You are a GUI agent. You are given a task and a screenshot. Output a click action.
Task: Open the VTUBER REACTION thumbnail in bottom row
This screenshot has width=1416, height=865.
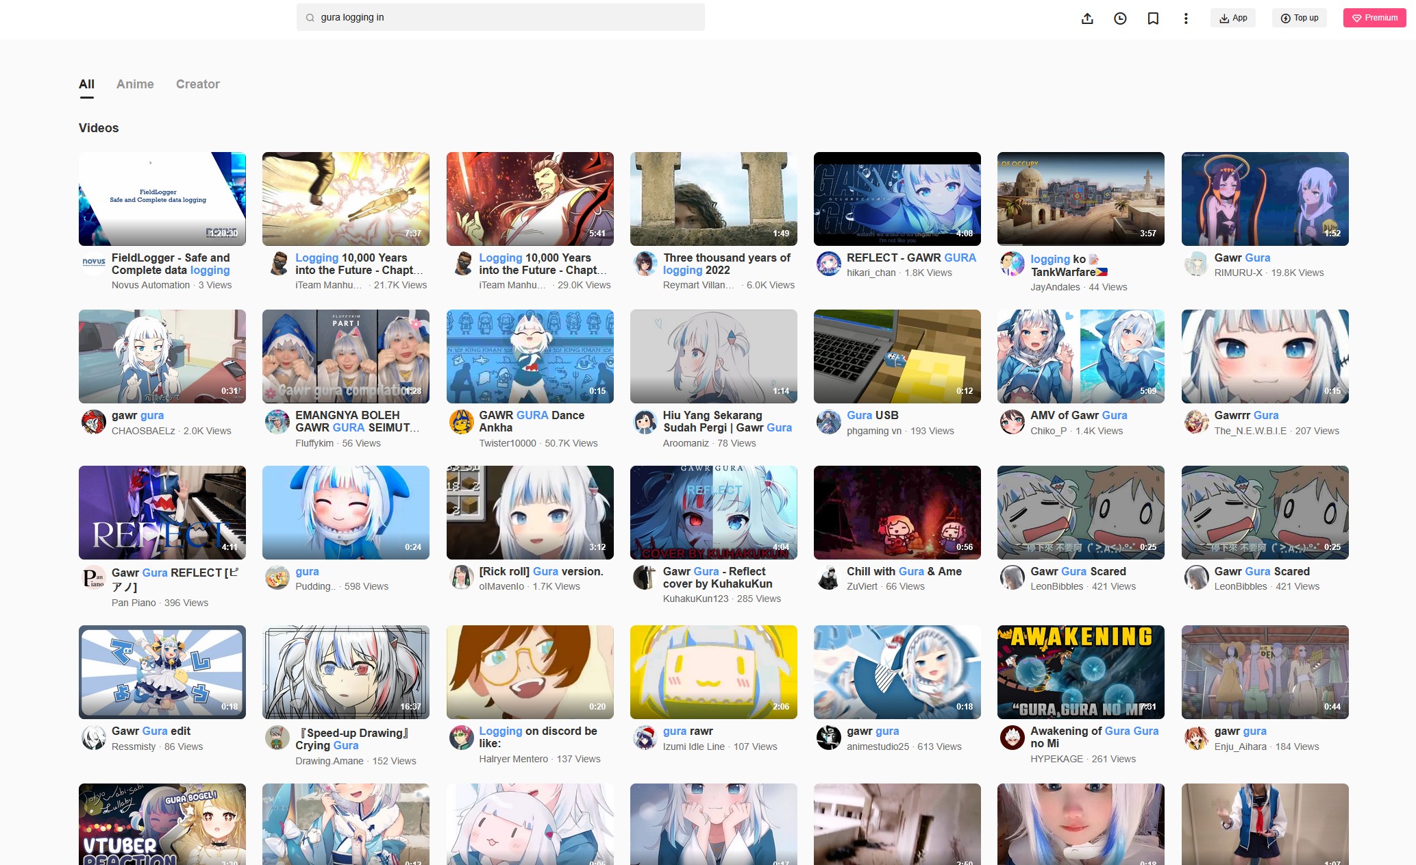tap(162, 824)
